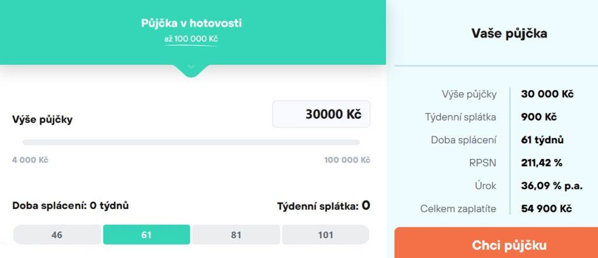Click the 30000 Kč loan amount field
The image size is (598, 258).
pos(321,114)
